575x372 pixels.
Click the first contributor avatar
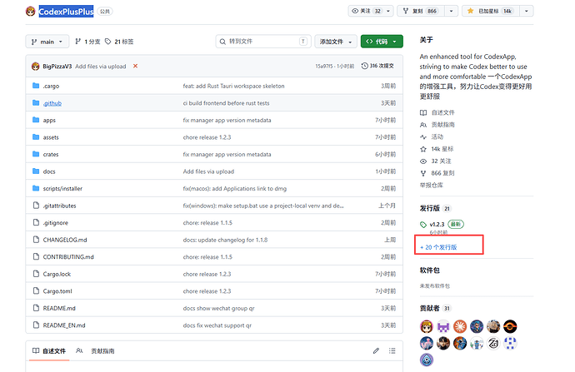point(427,326)
